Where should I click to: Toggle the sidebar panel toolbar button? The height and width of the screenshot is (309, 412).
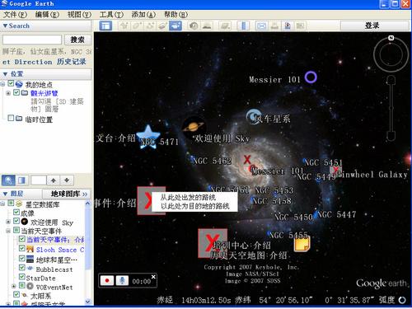[105, 26]
